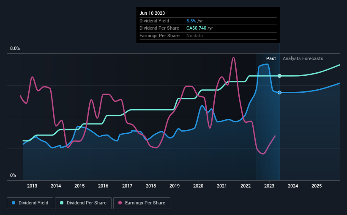The width and height of the screenshot is (347, 215).
Task: Click the CA$0.740 dividend per share value
Action: (196, 28)
